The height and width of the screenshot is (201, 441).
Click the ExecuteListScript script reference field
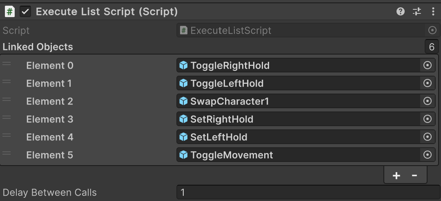click(x=302, y=31)
